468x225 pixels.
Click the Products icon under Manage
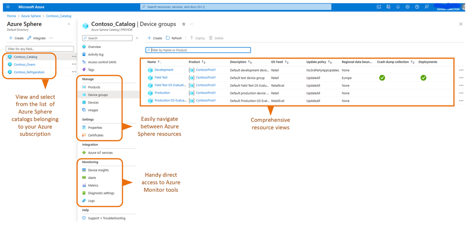tap(84, 87)
